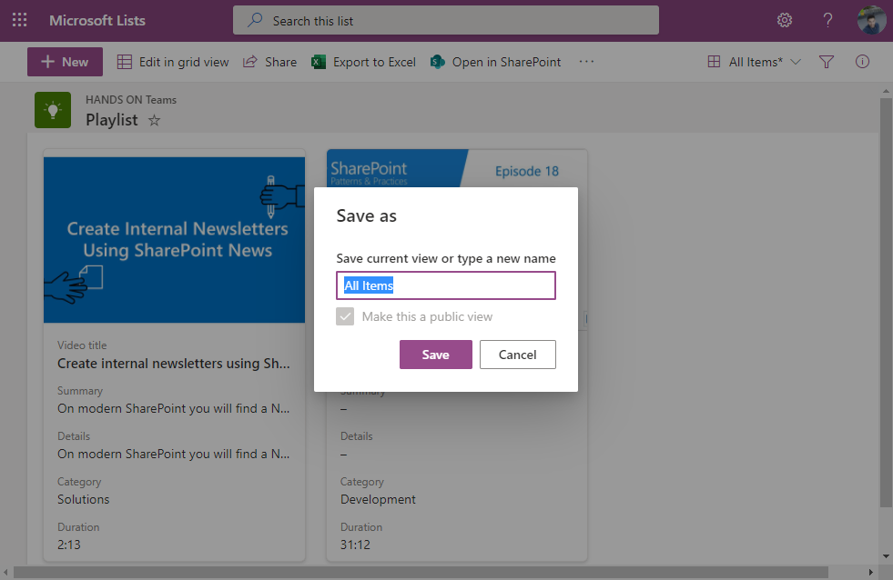
Task: Click Open in SharePoint command
Action: (495, 62)
